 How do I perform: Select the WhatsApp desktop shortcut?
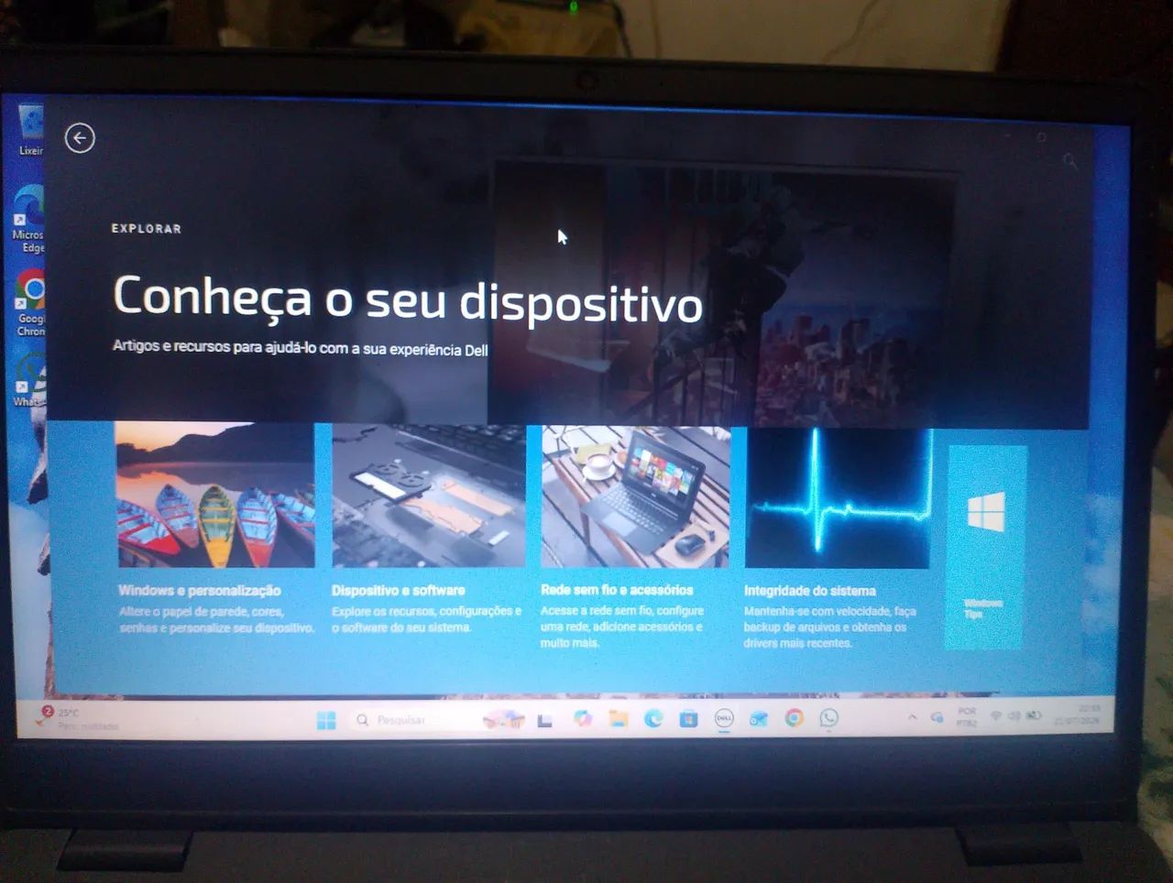tap(30, 381)
